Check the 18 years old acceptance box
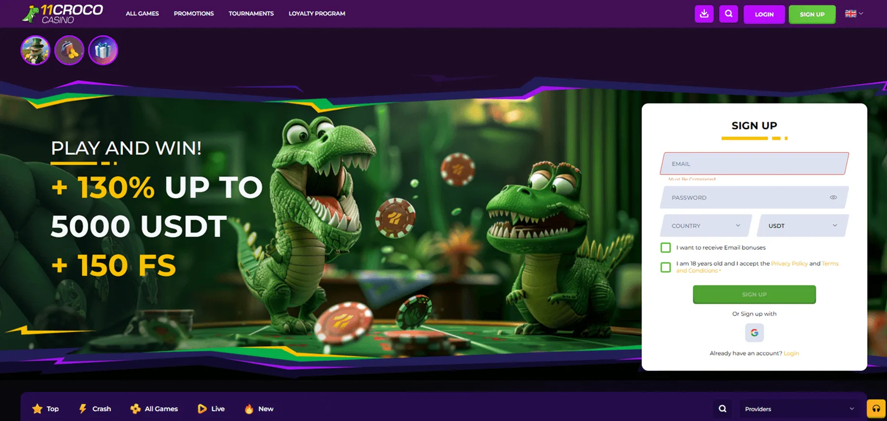 point(666,267)
